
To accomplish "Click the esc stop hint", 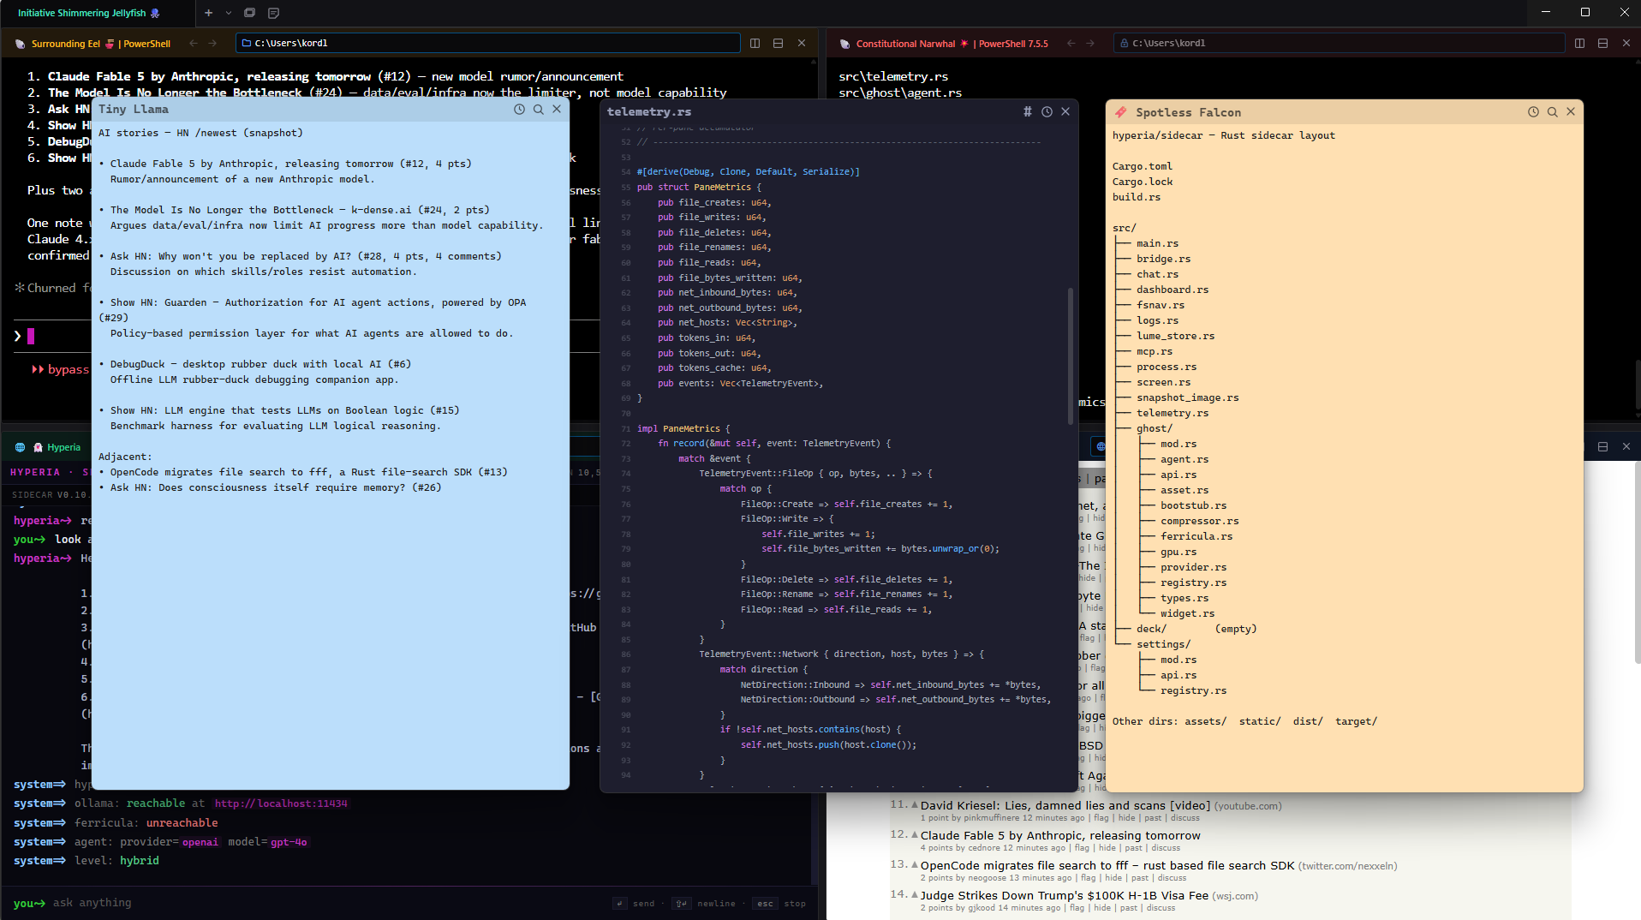I will pyautogui.click(x=779, y=903).
